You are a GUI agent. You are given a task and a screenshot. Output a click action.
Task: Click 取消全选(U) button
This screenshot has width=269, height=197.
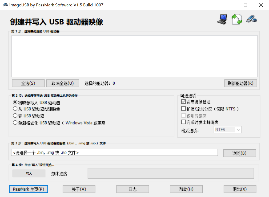pyautogui.click(x=63, y=83)
